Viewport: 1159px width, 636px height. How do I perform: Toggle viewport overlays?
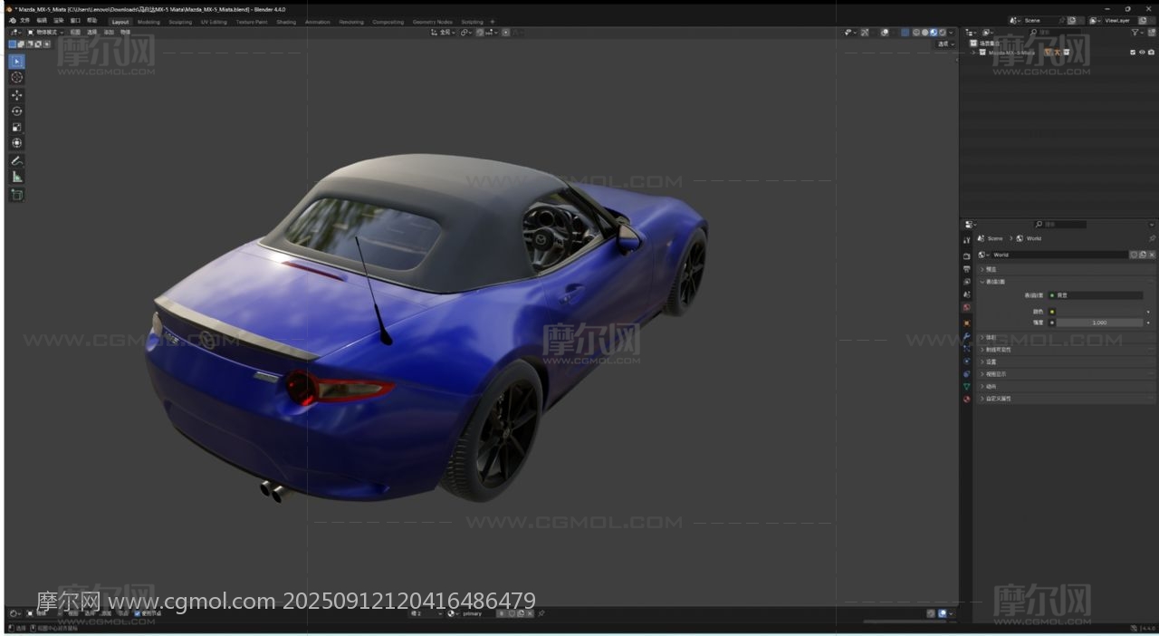point(885,32)
